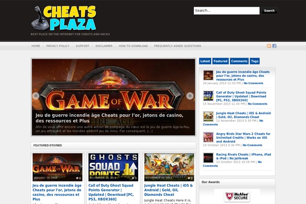Screen dimensions: 306x204
Task: Open sidebar link Racing Rivals Cheats
Action: pos(243,157)
